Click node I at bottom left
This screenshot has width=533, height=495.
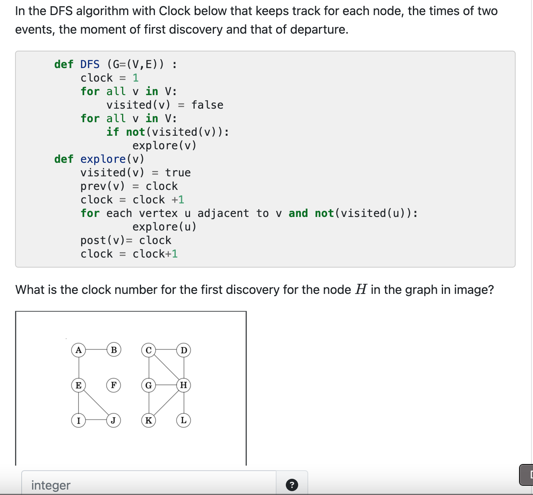click(x=79, y=420)
